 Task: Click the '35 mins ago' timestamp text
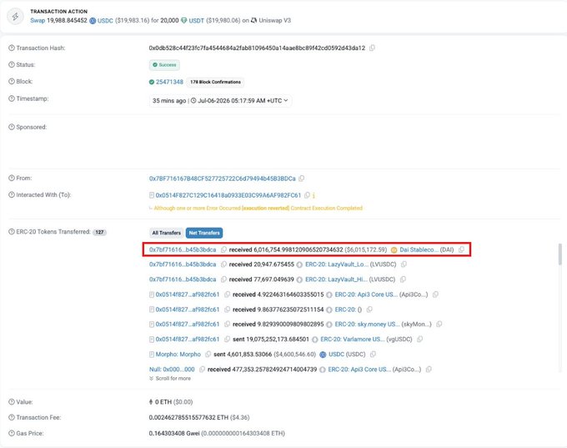click(169, 101)
